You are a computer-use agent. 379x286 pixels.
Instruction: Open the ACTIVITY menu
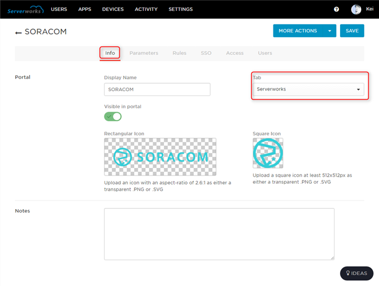point(146,9)
